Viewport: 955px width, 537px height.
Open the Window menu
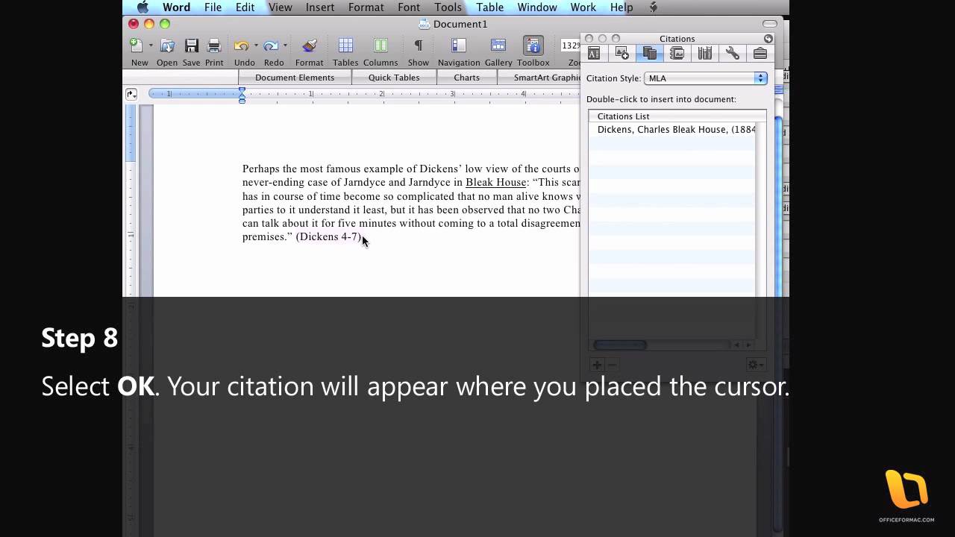pyautogui.click(x=537, y=7)
